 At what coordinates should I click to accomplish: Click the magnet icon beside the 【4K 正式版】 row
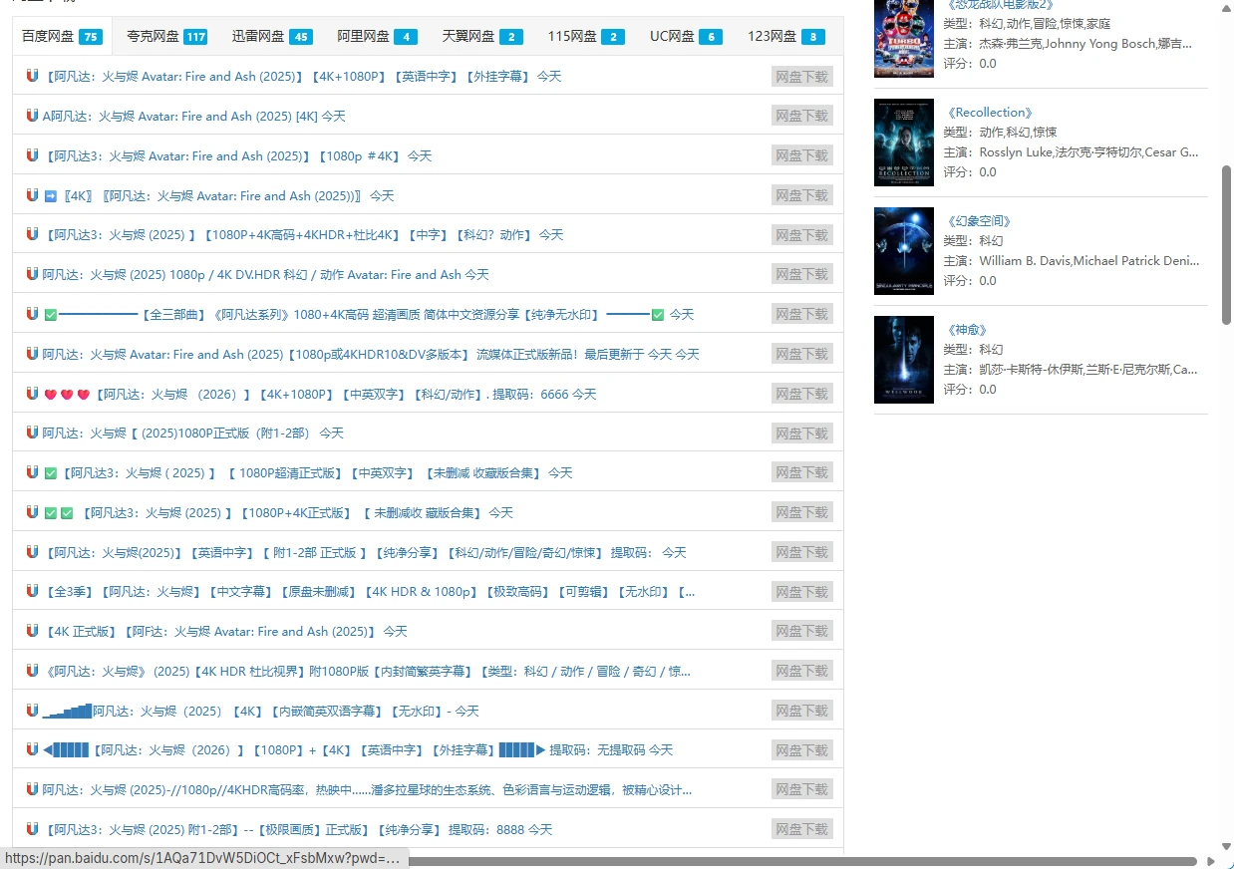tap(32, 631)
